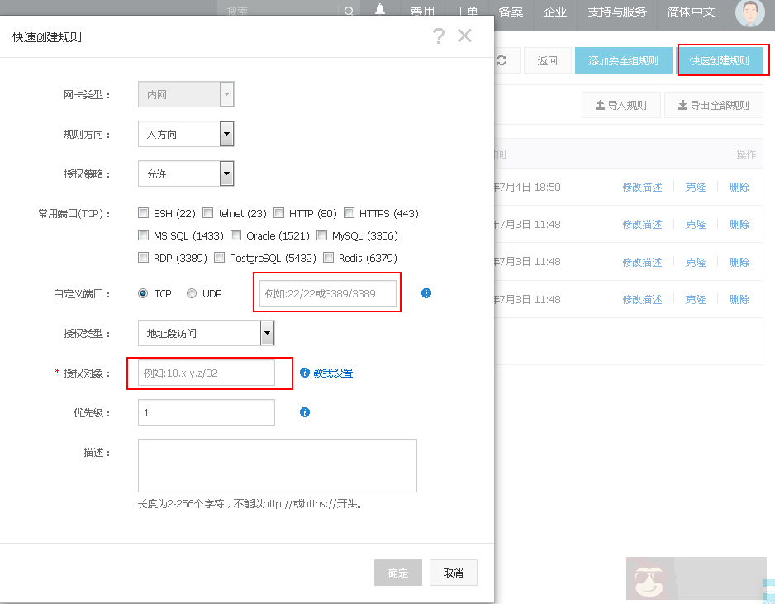Open the 费用 menu in the top bar

422,11
